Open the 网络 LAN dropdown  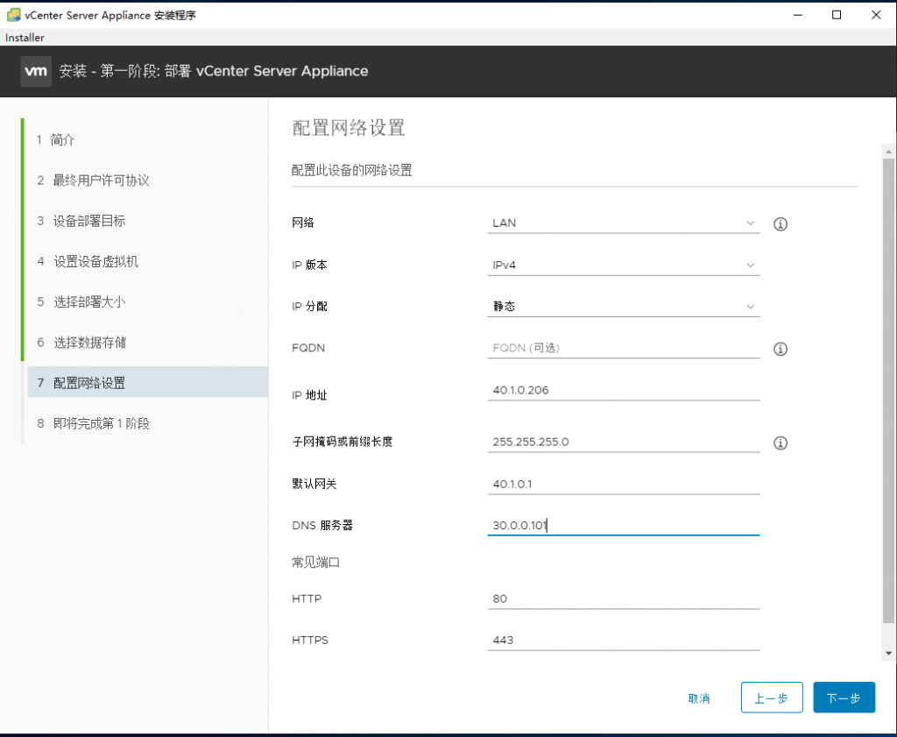pyautogui.click(x=624, y=223)
